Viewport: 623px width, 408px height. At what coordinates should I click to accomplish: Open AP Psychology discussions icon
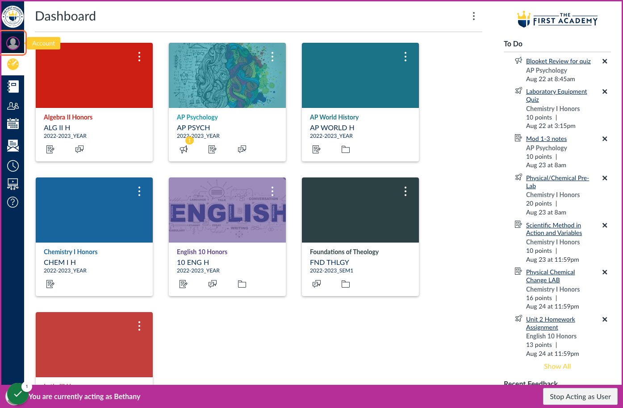pyautogui.click(x=242, y=149)
